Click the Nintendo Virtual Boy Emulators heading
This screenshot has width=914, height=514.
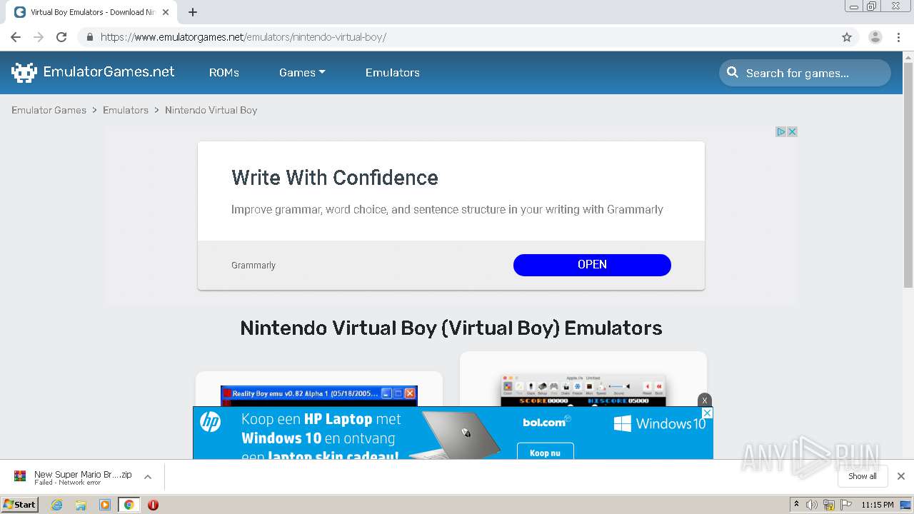click(451, 328)
